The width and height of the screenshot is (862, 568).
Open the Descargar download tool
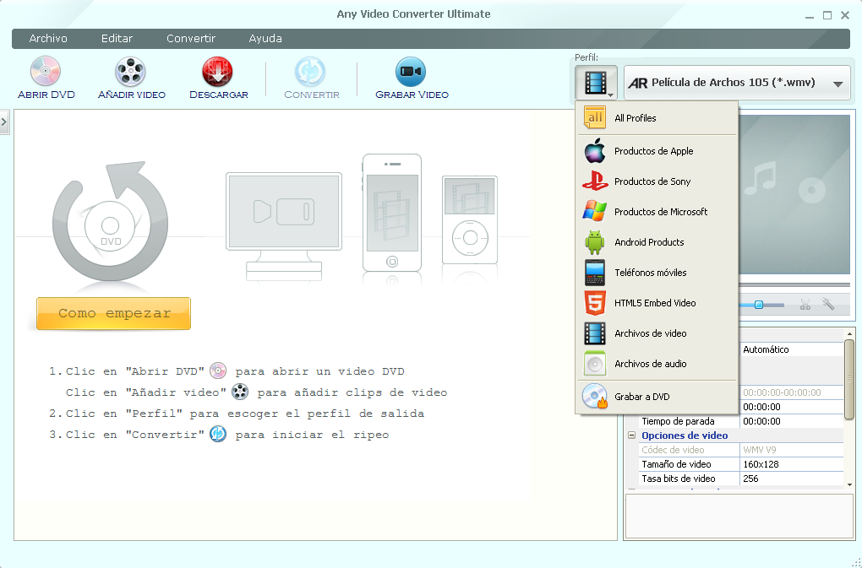tap(218, 77)
